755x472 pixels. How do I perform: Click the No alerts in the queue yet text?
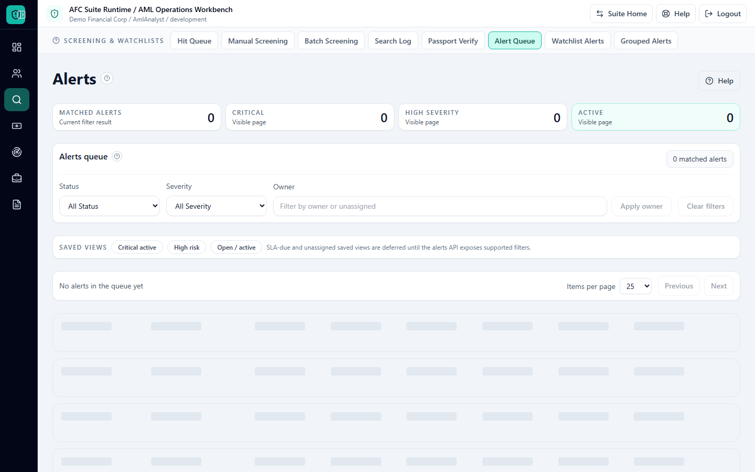[x=101, y=286]
